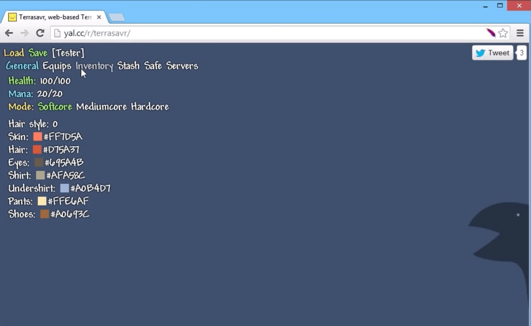Open the Shoes color swatch
Screen dimensions: 531x326
pos(44,214)
